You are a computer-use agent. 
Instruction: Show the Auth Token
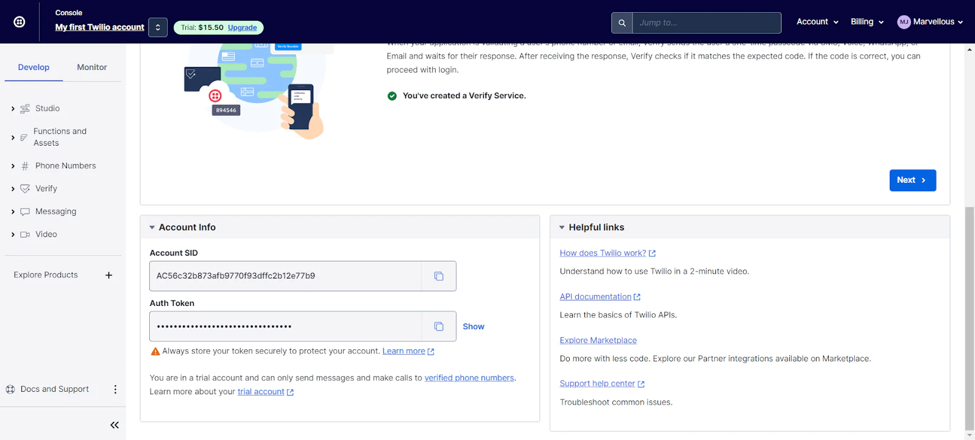[473, 327]
